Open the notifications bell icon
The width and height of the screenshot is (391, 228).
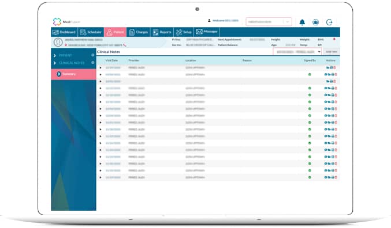(302, 22)
